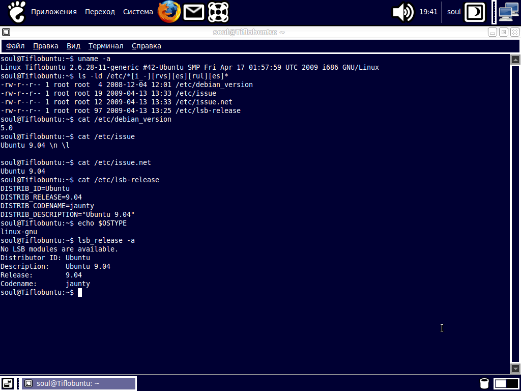The width and height of the screenshot is (521, 391).
Task: Open the soul user switcher
Action: 453,12
